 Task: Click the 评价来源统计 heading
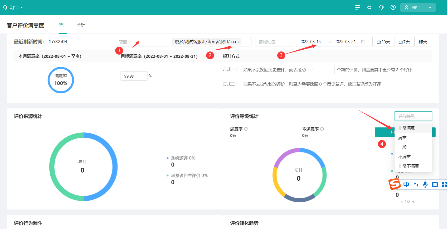click(28, 116)
